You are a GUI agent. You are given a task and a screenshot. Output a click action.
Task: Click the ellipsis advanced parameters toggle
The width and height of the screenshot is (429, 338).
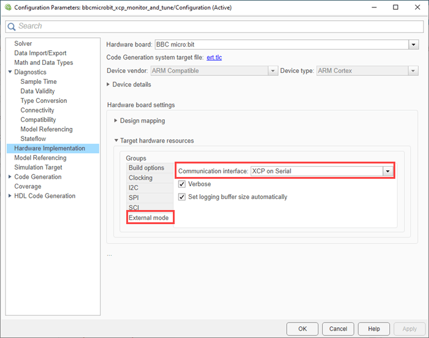109,255
